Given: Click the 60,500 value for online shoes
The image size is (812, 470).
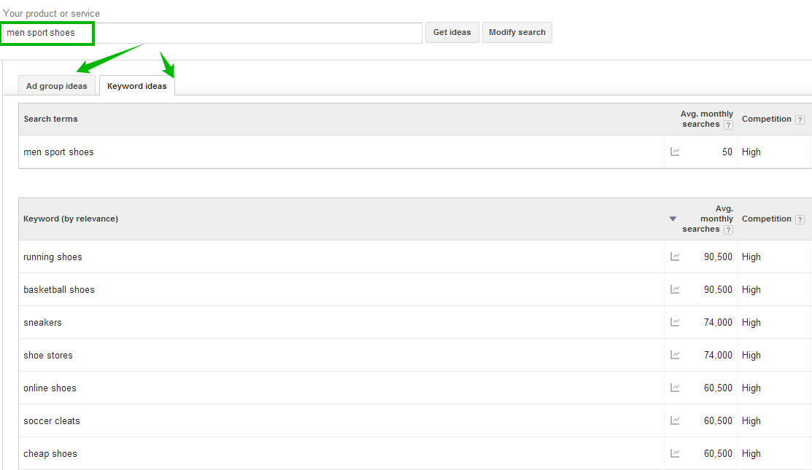Looking at the screenshot, I should coord(718,388).
